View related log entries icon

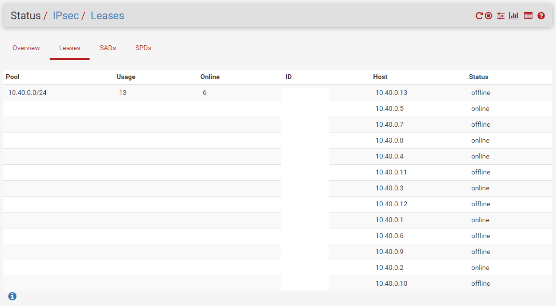pos(528,15)
